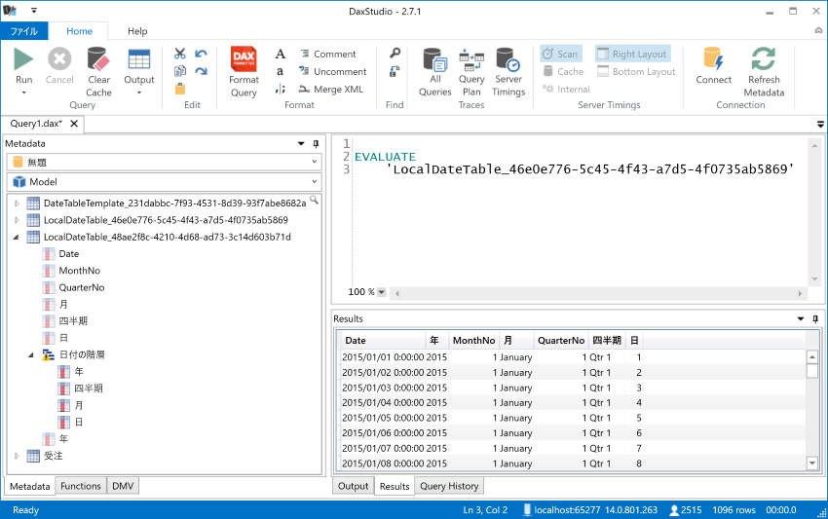The height and width of the screenshot is (519, 828).
Task: Open the document tabs list arrow
Action: (x=820, y=124)
